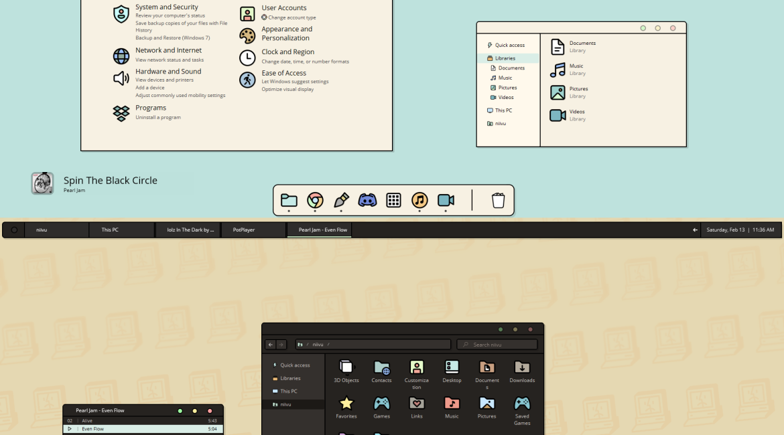The image size is (784, 435).
Task: Launch Chrome from the dock
Action: coord(315,200)
